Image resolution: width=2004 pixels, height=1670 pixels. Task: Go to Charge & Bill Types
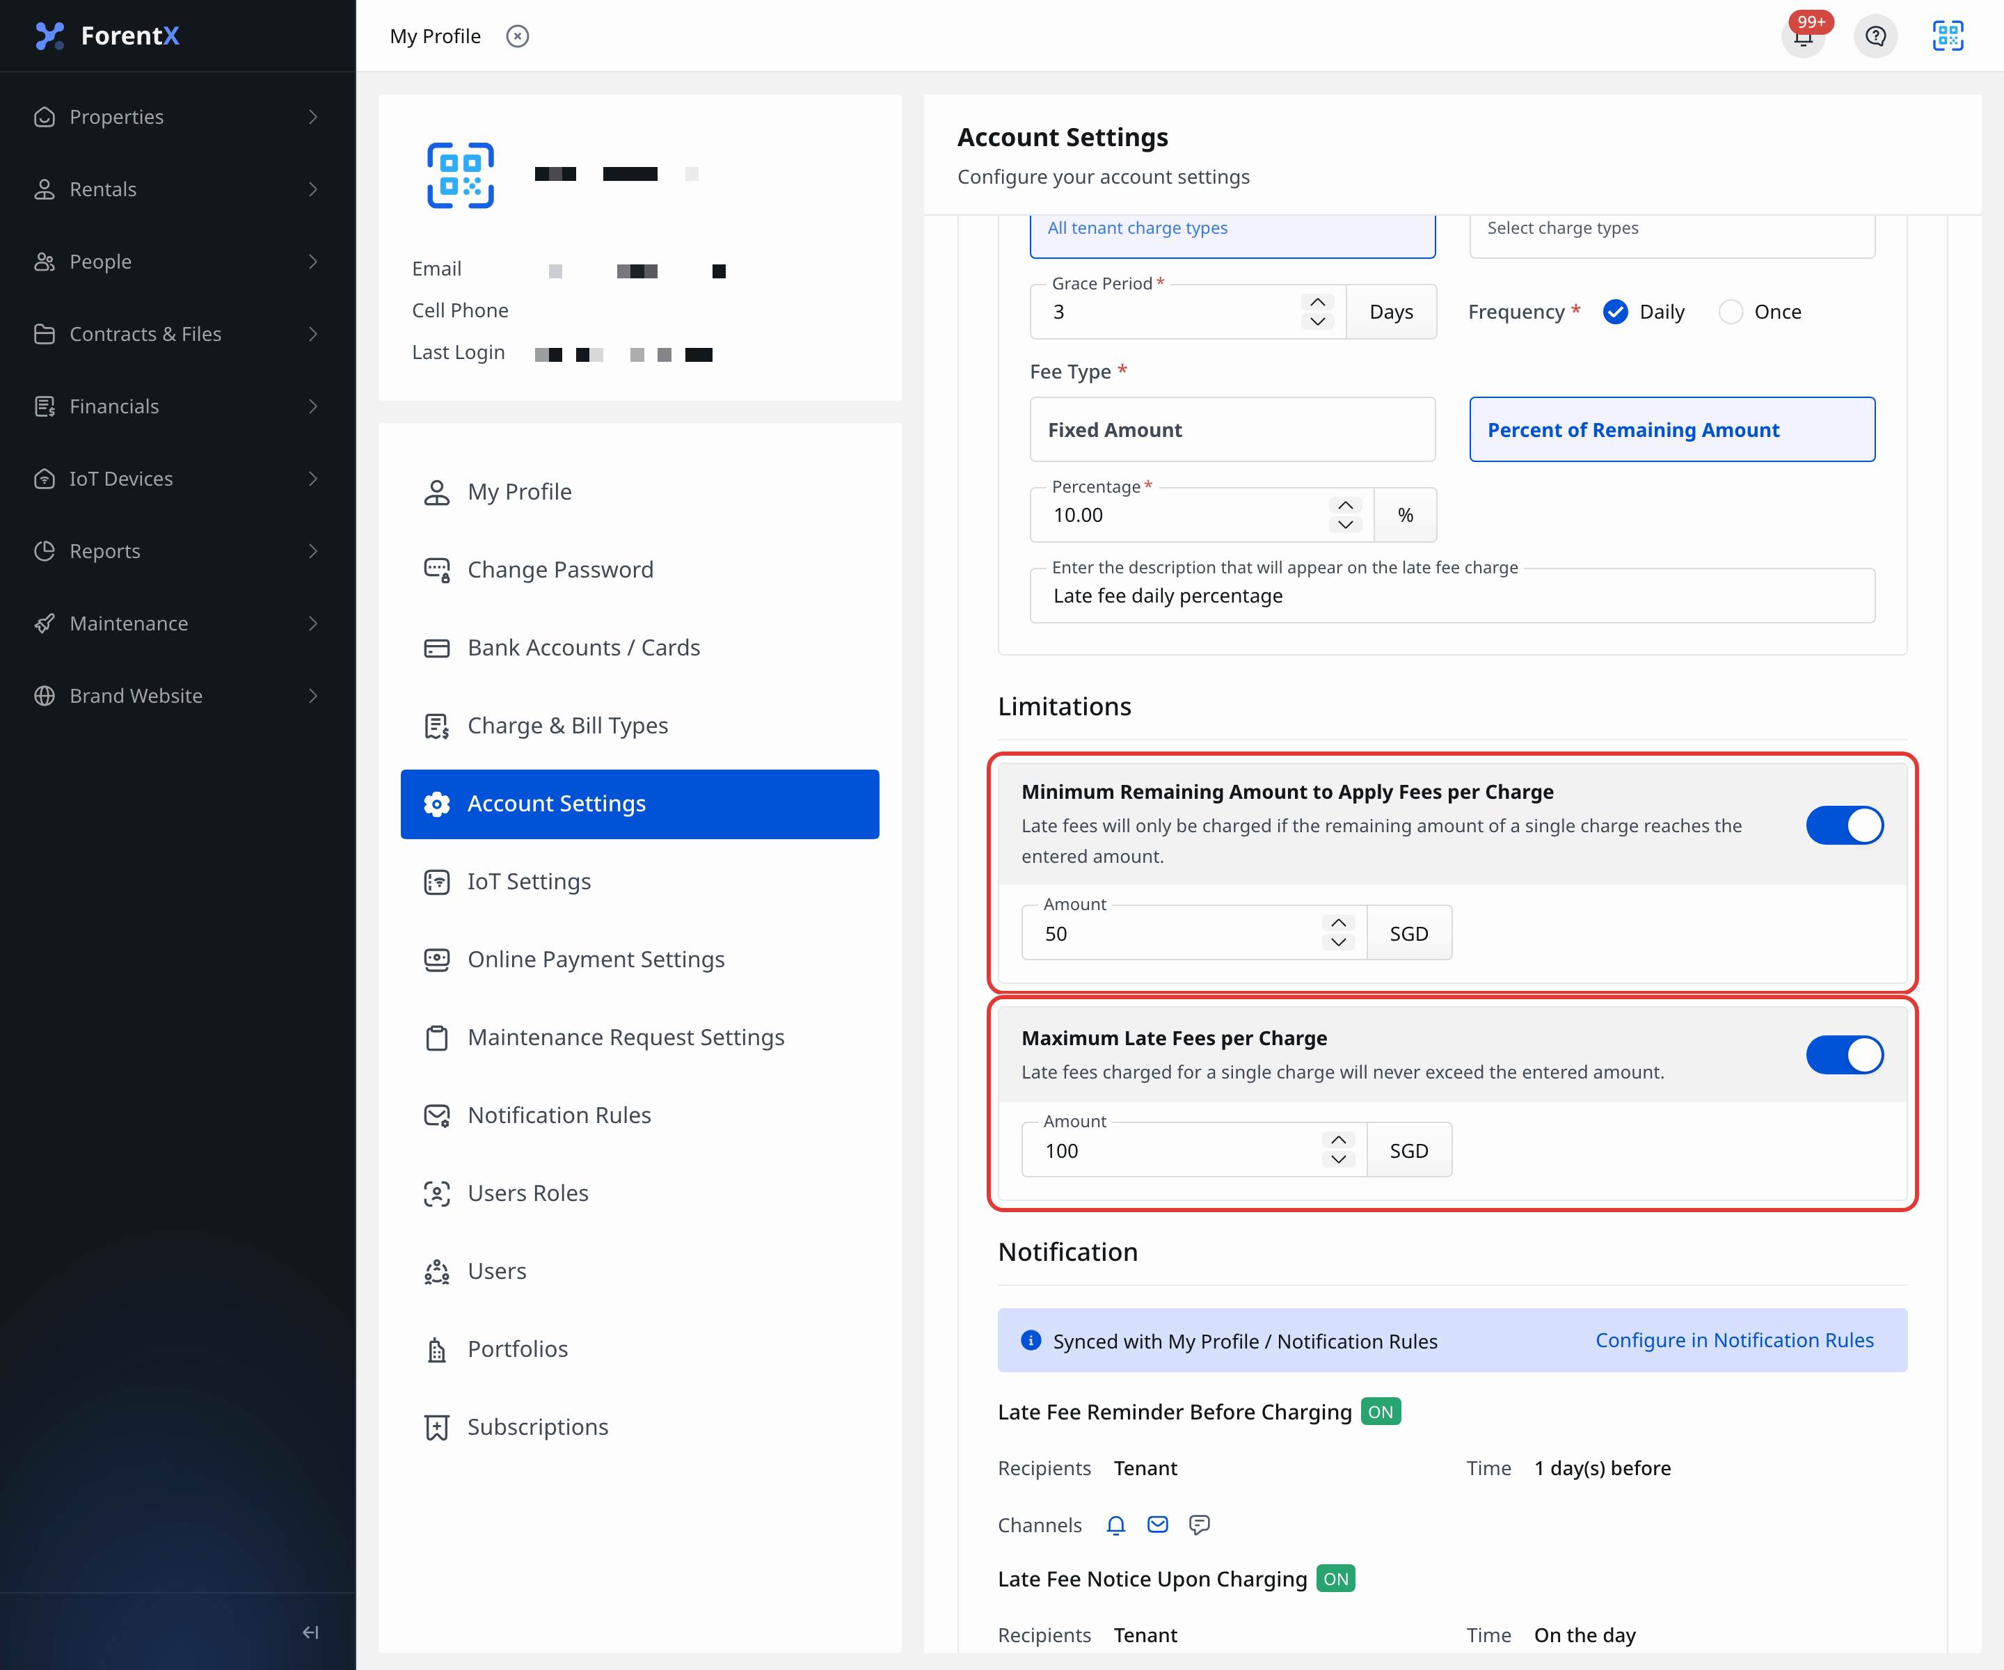pos(639,726)
